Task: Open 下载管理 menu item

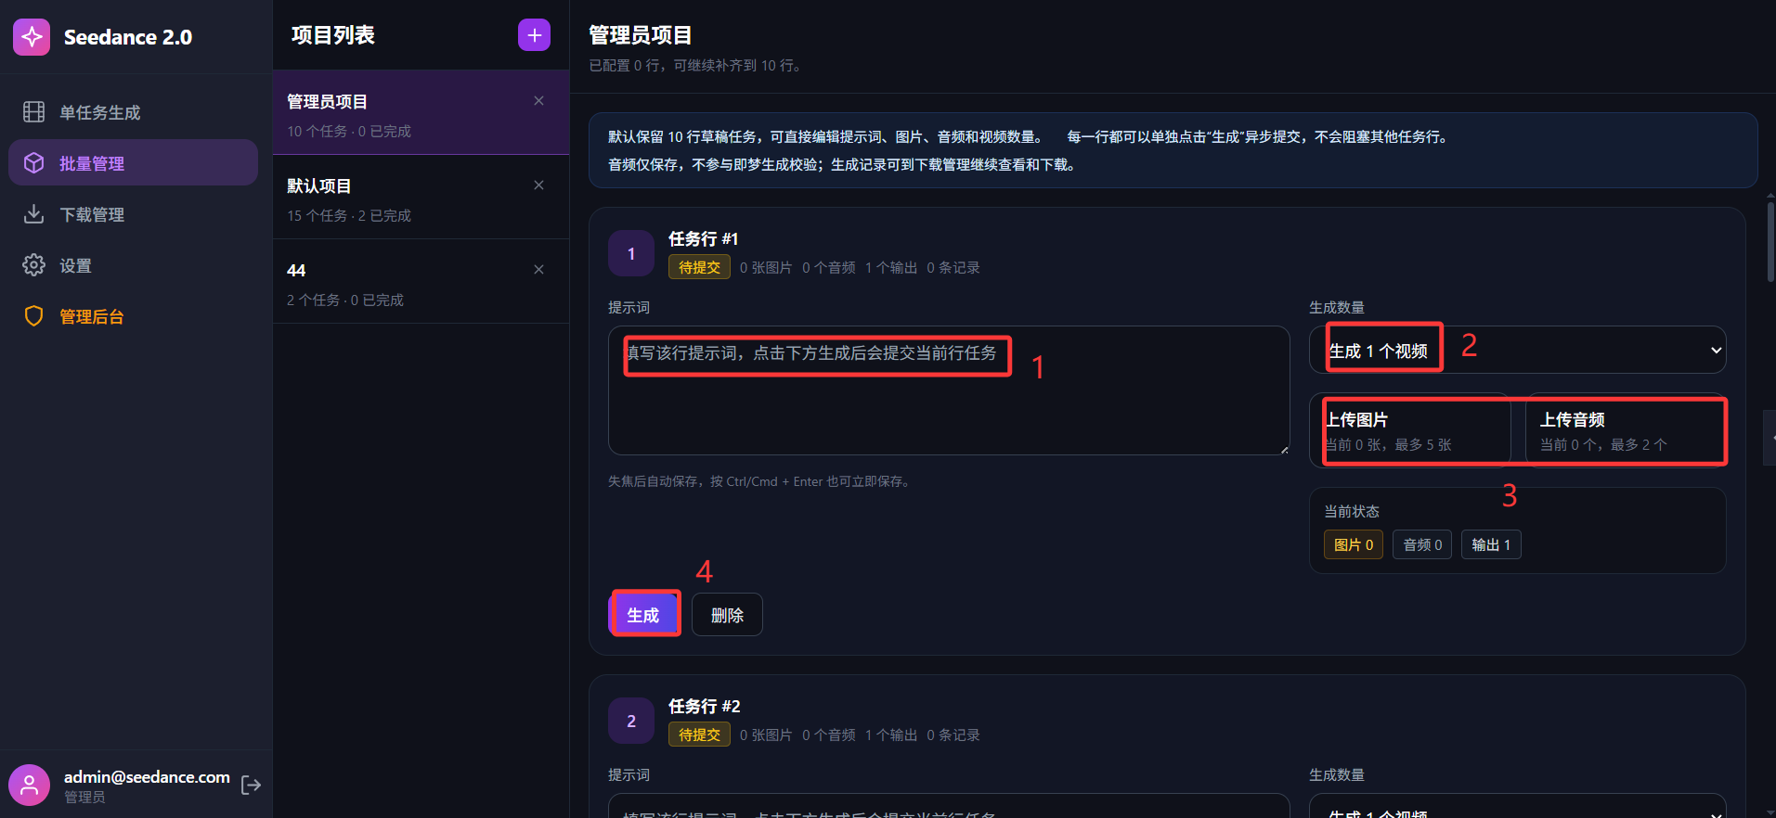Action: (x=134, y=214)
